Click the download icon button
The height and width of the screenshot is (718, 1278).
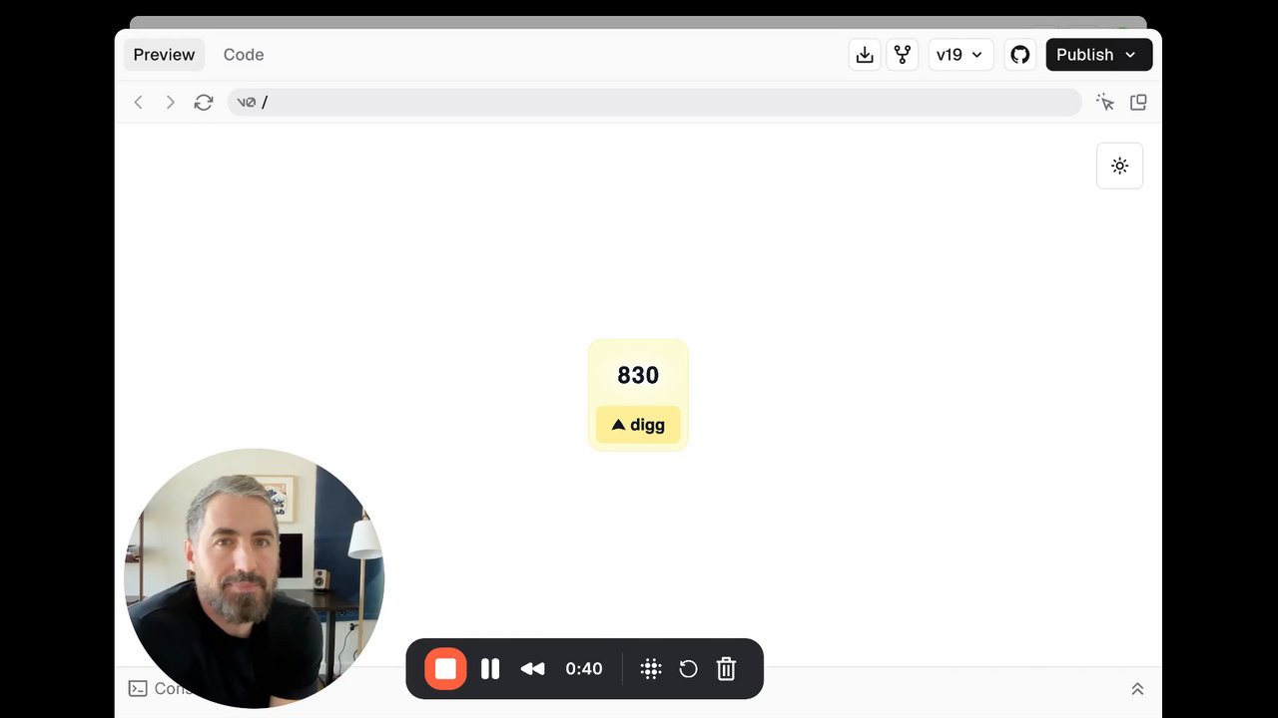coord(865,55)
